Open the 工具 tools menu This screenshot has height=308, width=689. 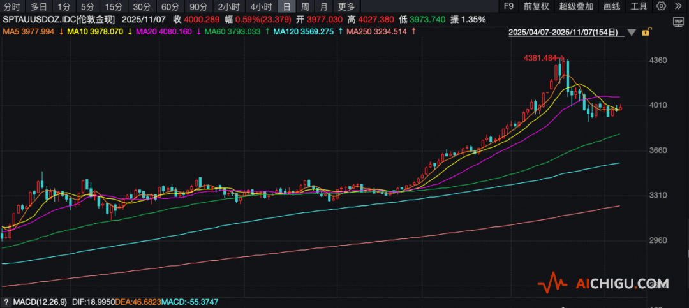[639, 7]
